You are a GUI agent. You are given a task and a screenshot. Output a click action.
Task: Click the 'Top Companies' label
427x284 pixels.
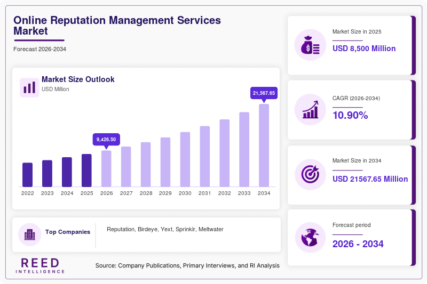68,232
